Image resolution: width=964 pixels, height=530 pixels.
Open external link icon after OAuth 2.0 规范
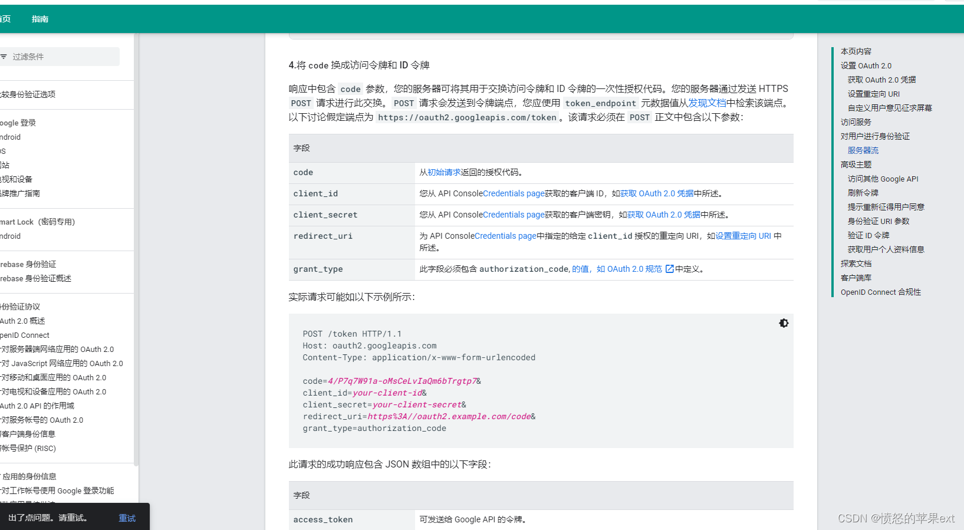coord(669,269)
